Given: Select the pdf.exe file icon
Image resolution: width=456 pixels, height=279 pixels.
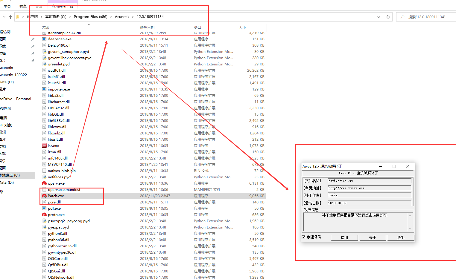Looking at the screenshot, I should pyautogui.click(x=44, y=209).
